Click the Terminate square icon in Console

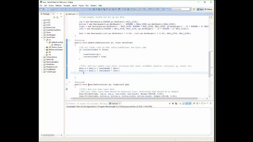point(170,103)
